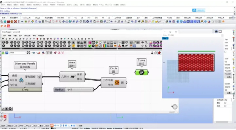236x130 pixels.
Task: Click the 17ms profiler bar under Diamond Panels
Action: click(25, 90)
